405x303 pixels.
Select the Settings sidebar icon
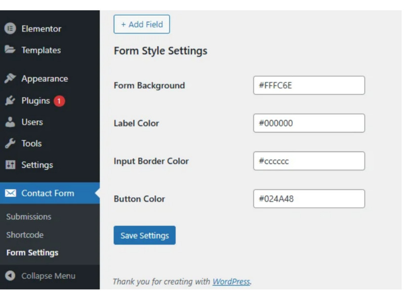[x=11, y=165]
